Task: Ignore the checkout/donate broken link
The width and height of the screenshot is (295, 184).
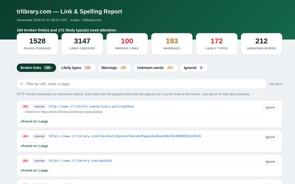Action: (270, 137)
